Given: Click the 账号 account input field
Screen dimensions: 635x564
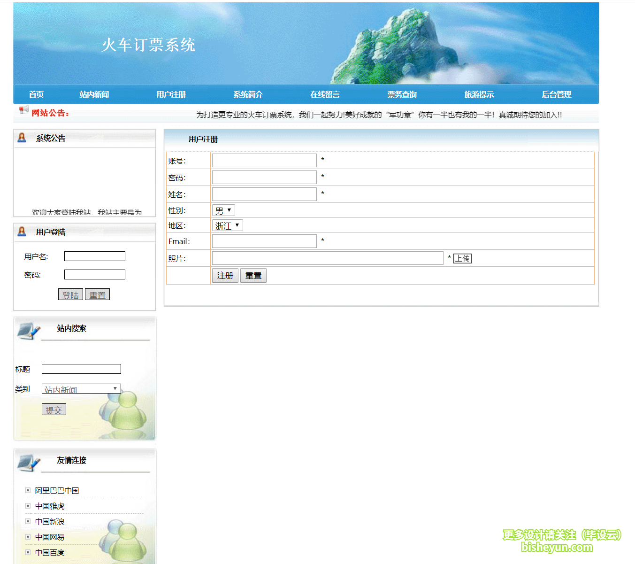Looking at the screenshot, I should pos(264,160).
